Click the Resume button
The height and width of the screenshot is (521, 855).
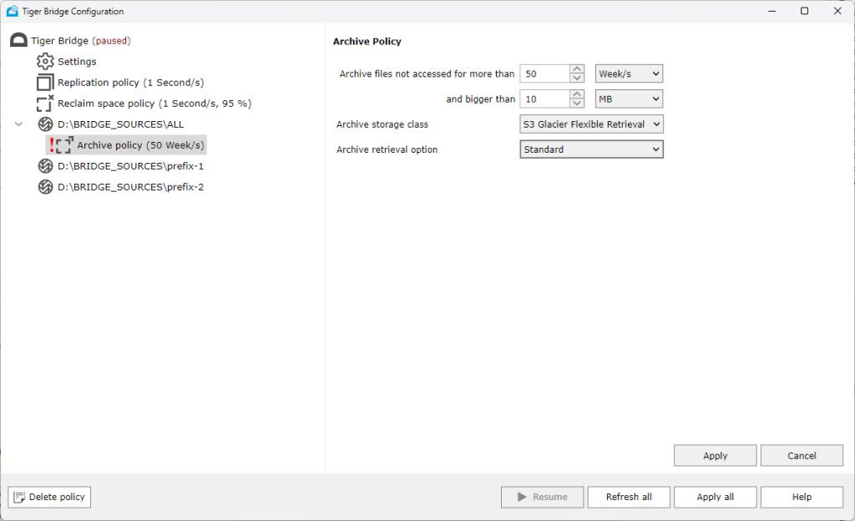tap(542, 497)
